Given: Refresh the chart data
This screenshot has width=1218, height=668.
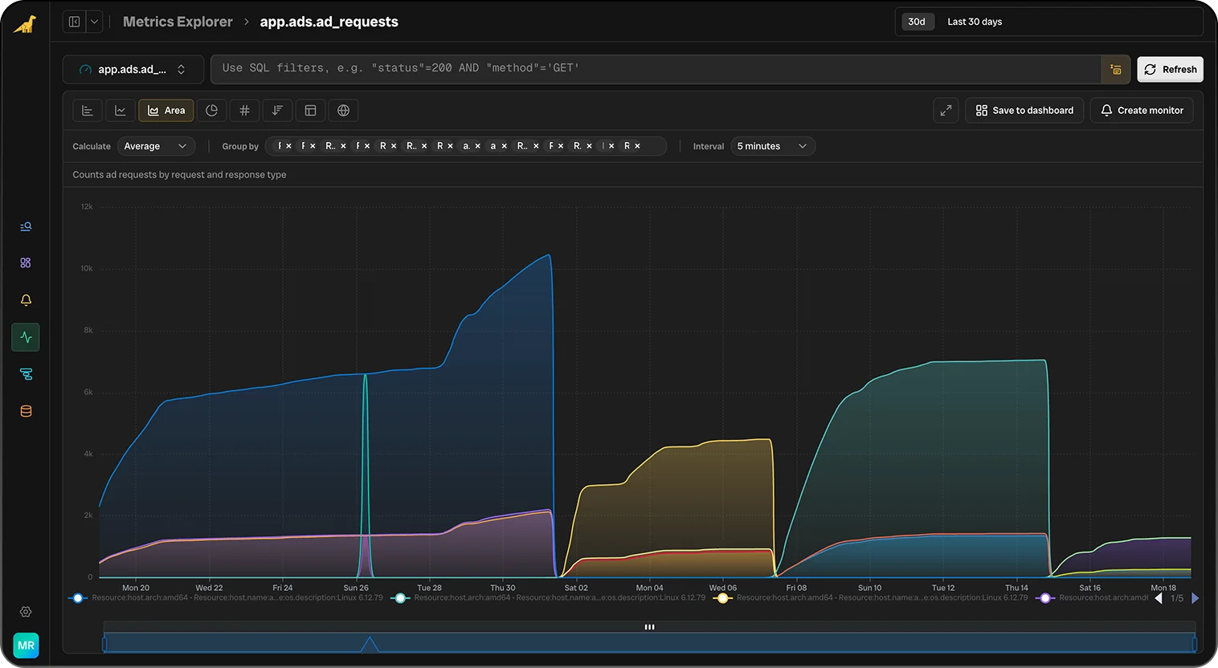Looking at the screenshot, I should (x=1170, y=70).
